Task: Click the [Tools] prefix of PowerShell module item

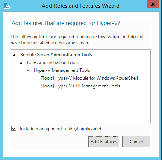Action: (47, 78)
